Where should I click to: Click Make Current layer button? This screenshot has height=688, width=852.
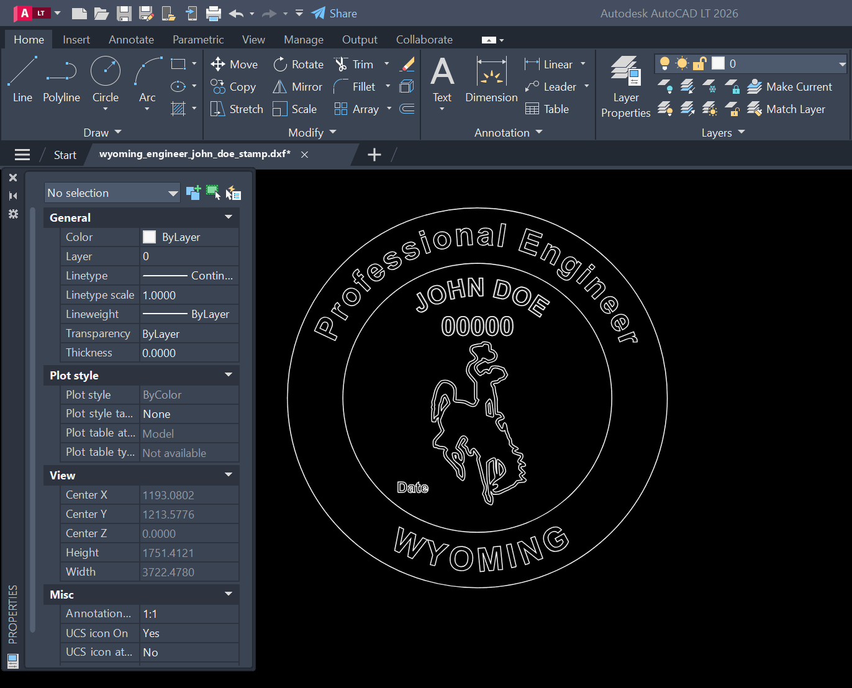tap(789, 86)
